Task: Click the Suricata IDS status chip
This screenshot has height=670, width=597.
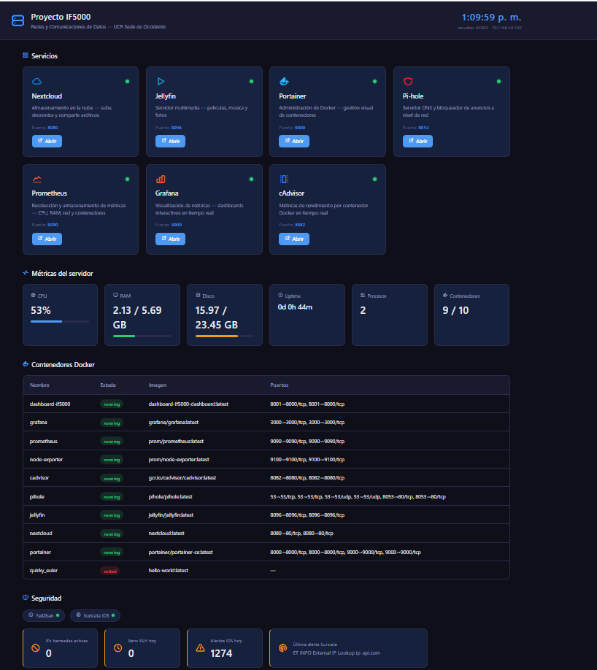Action: (x=96, y=615)
